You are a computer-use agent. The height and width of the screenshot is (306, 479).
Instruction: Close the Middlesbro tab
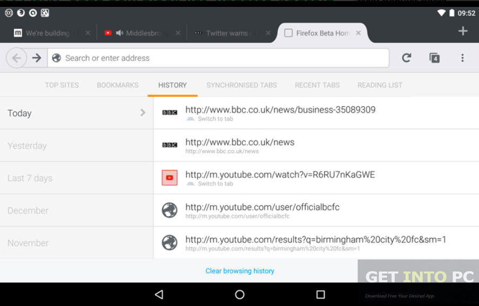click(178, 33)
